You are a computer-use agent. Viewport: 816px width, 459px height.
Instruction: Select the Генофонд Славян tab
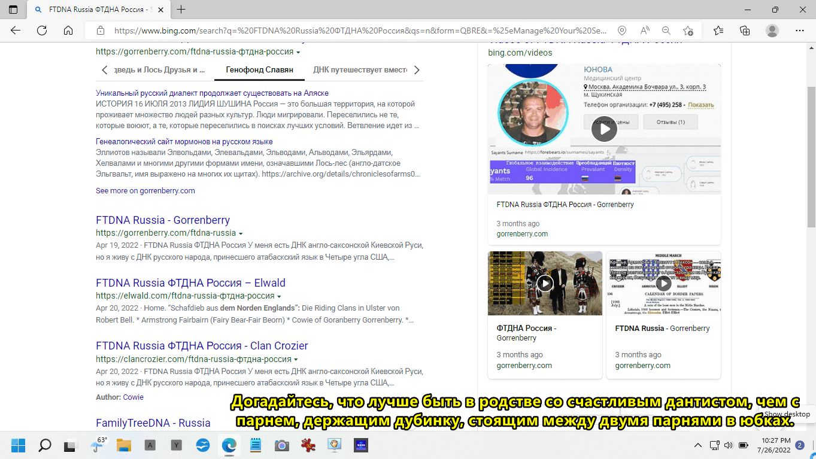(x=259, y=70)
